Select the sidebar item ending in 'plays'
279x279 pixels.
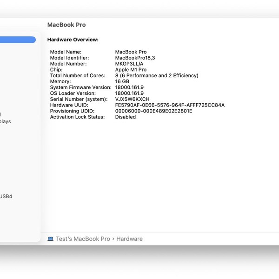(5, 121)
